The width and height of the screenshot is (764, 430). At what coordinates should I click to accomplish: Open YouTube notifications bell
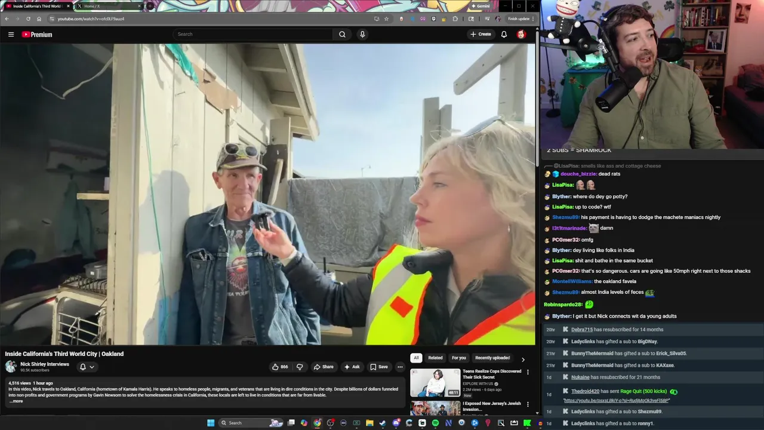pos(504,34)
